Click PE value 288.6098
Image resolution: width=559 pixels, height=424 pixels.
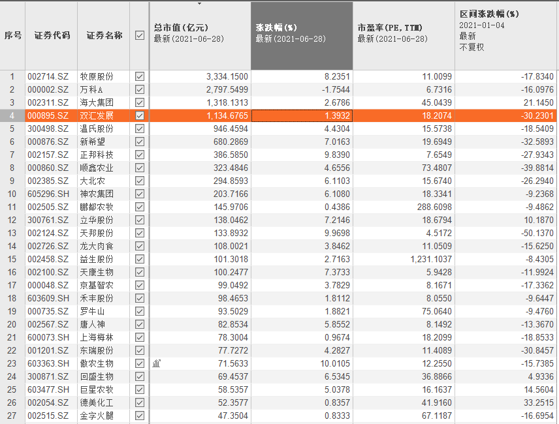(x=434, y=207)
